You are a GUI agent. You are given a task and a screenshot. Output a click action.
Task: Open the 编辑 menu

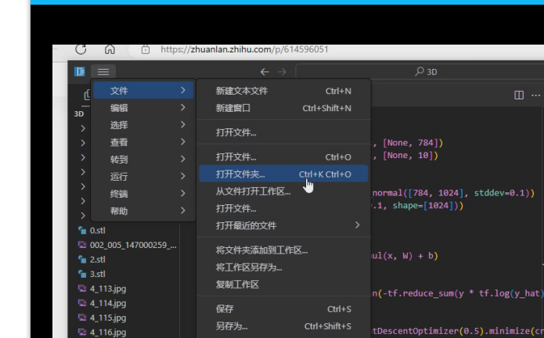coord(143,108)
